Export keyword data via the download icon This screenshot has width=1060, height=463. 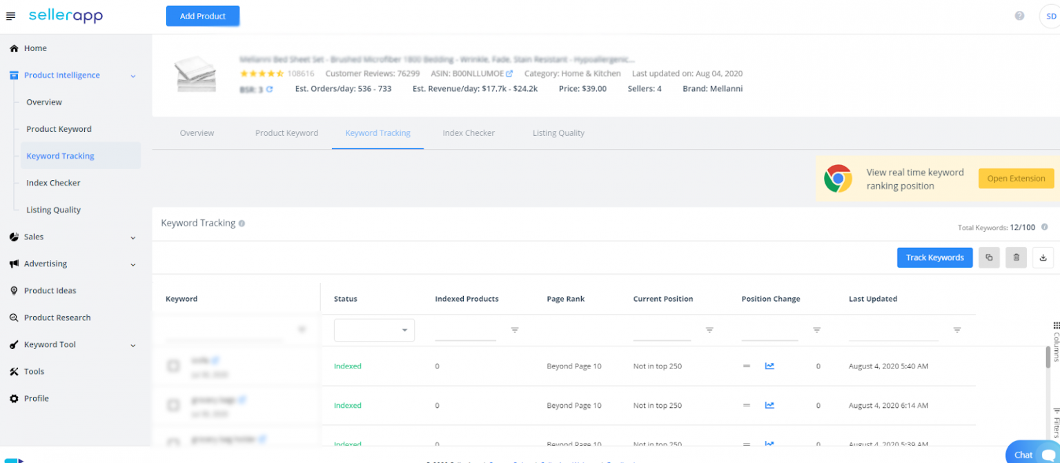1043,257
